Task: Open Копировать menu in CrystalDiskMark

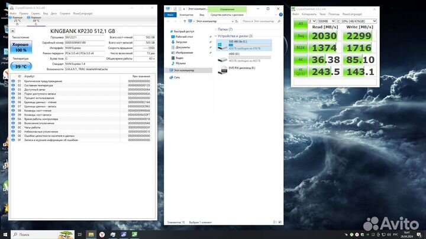Action: click(x=309, y=14)
